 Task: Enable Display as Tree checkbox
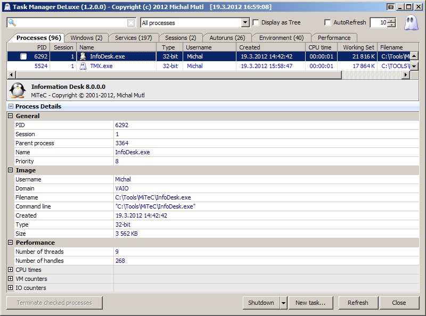(x=256, y=22)
